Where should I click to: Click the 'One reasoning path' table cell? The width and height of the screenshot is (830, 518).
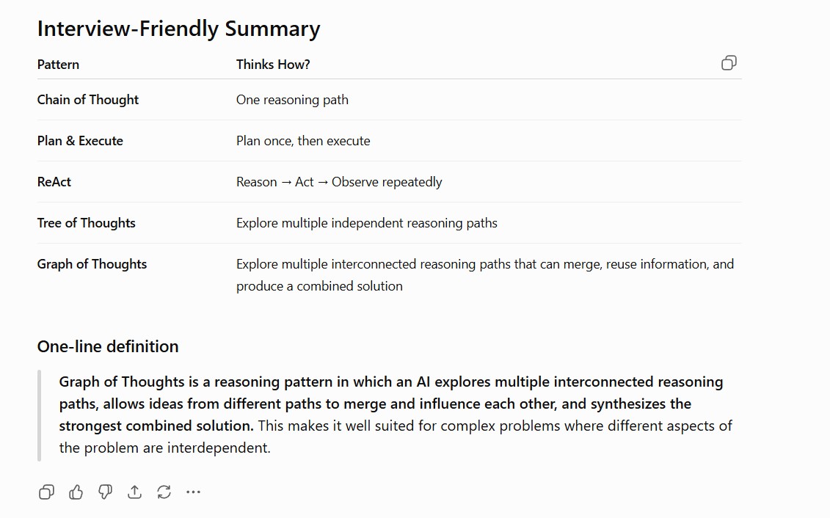(x=292, y=100)
